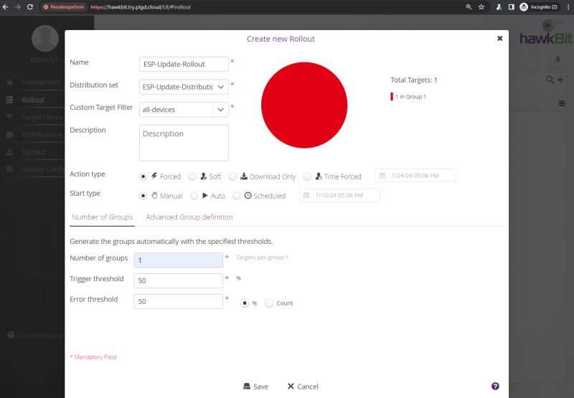
Task: Click the browser address bar URL
Action: (x=141, y=7)
